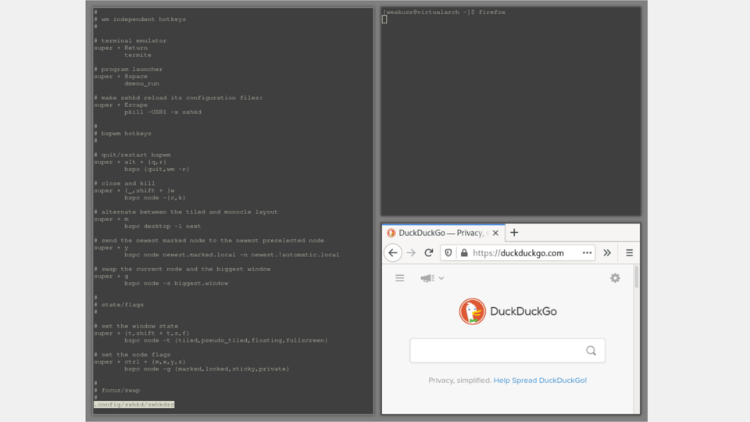Focus the DuckDuckGo search input box

[x=496, y=351]
